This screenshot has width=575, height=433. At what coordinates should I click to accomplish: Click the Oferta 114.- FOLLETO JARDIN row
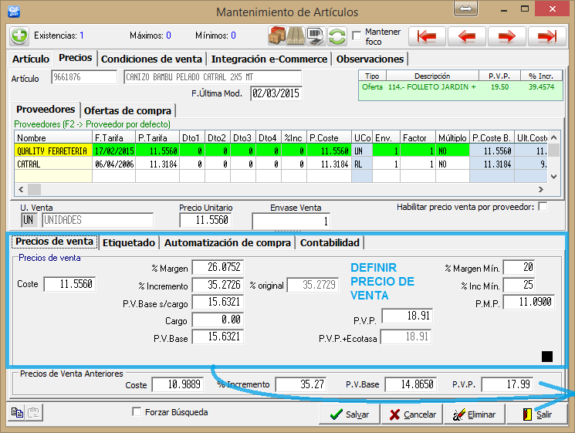pos(460,87)
